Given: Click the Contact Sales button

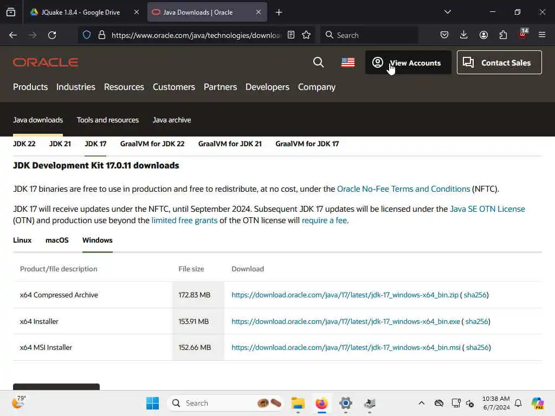Looking at the screenshot, I should click(499, 63).
